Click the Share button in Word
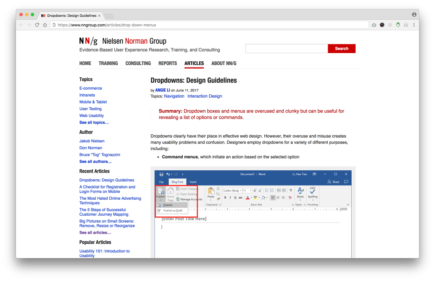 coord(333,182)
